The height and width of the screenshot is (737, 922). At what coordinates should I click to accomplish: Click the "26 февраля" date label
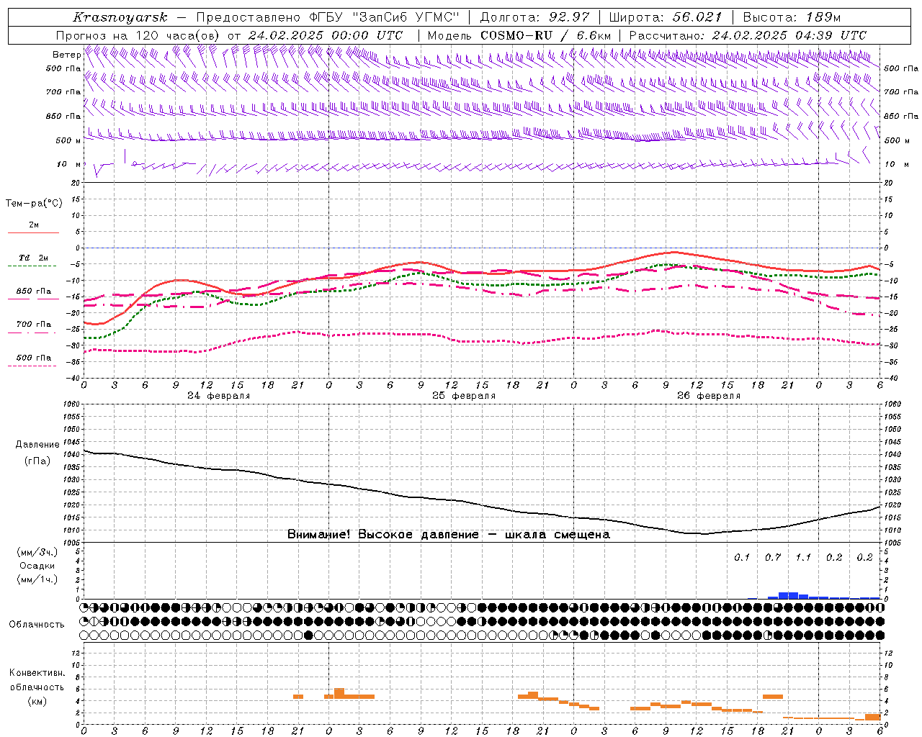click(709, 396)
